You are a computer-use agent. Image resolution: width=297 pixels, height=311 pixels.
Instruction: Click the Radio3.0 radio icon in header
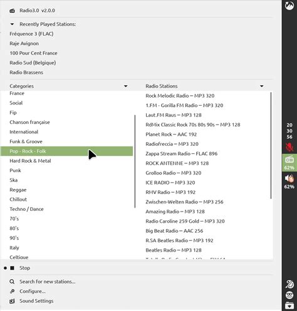[12, 11]
